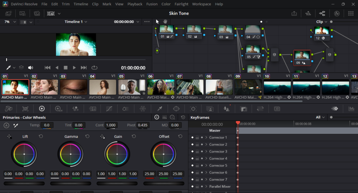
Task: Expand Corrector 5 keyframe track
Action: tap(206, 165)
